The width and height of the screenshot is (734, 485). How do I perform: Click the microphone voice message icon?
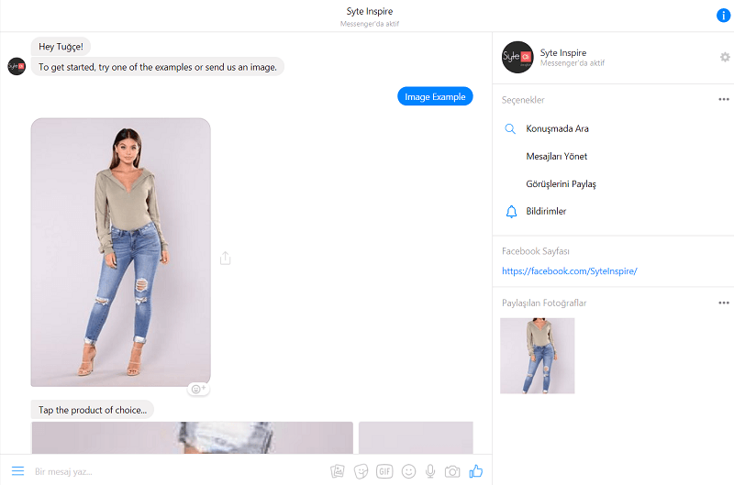430,471
